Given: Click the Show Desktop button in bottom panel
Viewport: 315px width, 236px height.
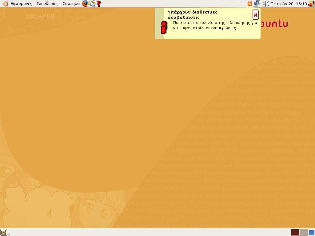Looking at the screenshot, I should click(x=4, y=232).
